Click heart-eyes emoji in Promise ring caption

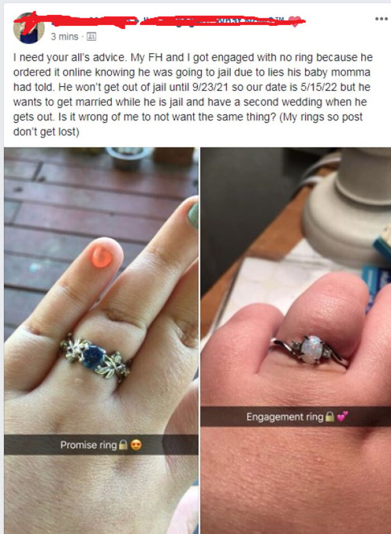click(136, 445)
